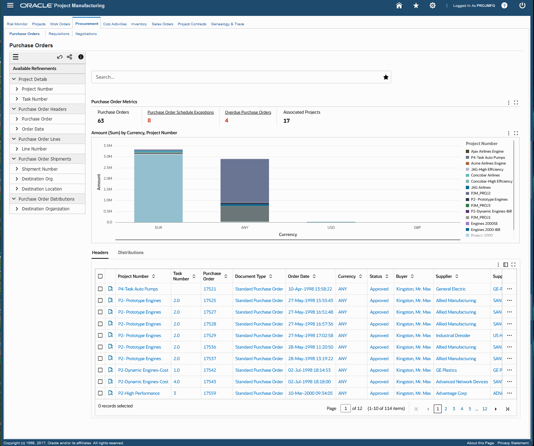Screen dimensions: 534x446
Task: View details icon for order 17521
Action: pos(111,289)
